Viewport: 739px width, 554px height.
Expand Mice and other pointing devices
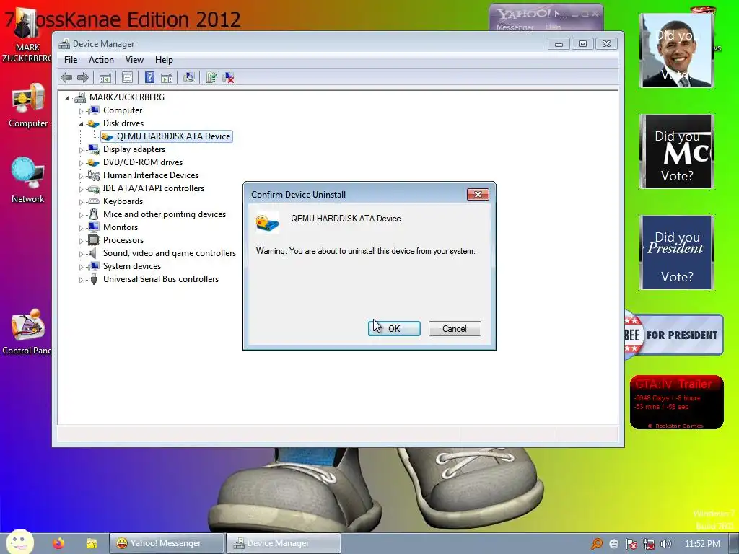[x=81, y=215]
